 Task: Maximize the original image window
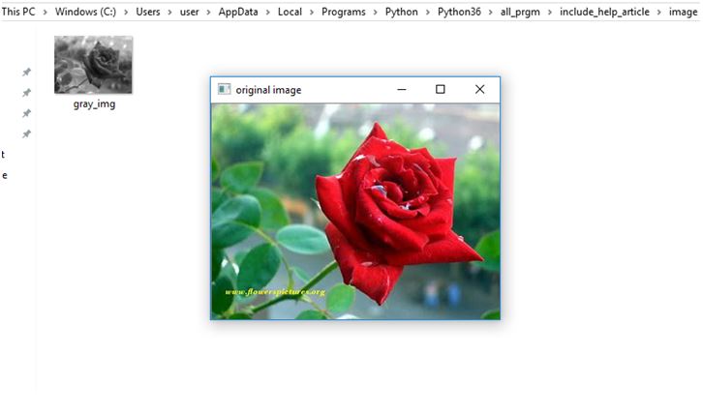pos(441,89)
